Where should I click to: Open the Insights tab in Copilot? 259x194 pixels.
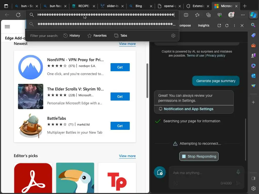204,26
